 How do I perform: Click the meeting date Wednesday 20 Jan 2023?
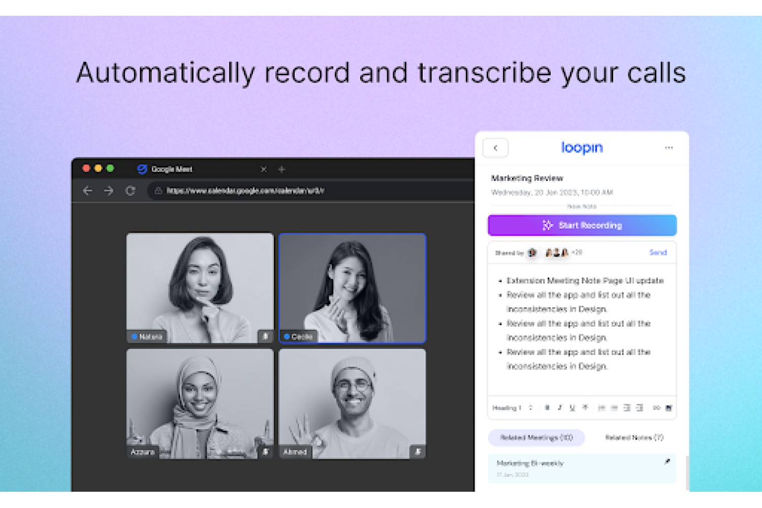click(552, 193)
